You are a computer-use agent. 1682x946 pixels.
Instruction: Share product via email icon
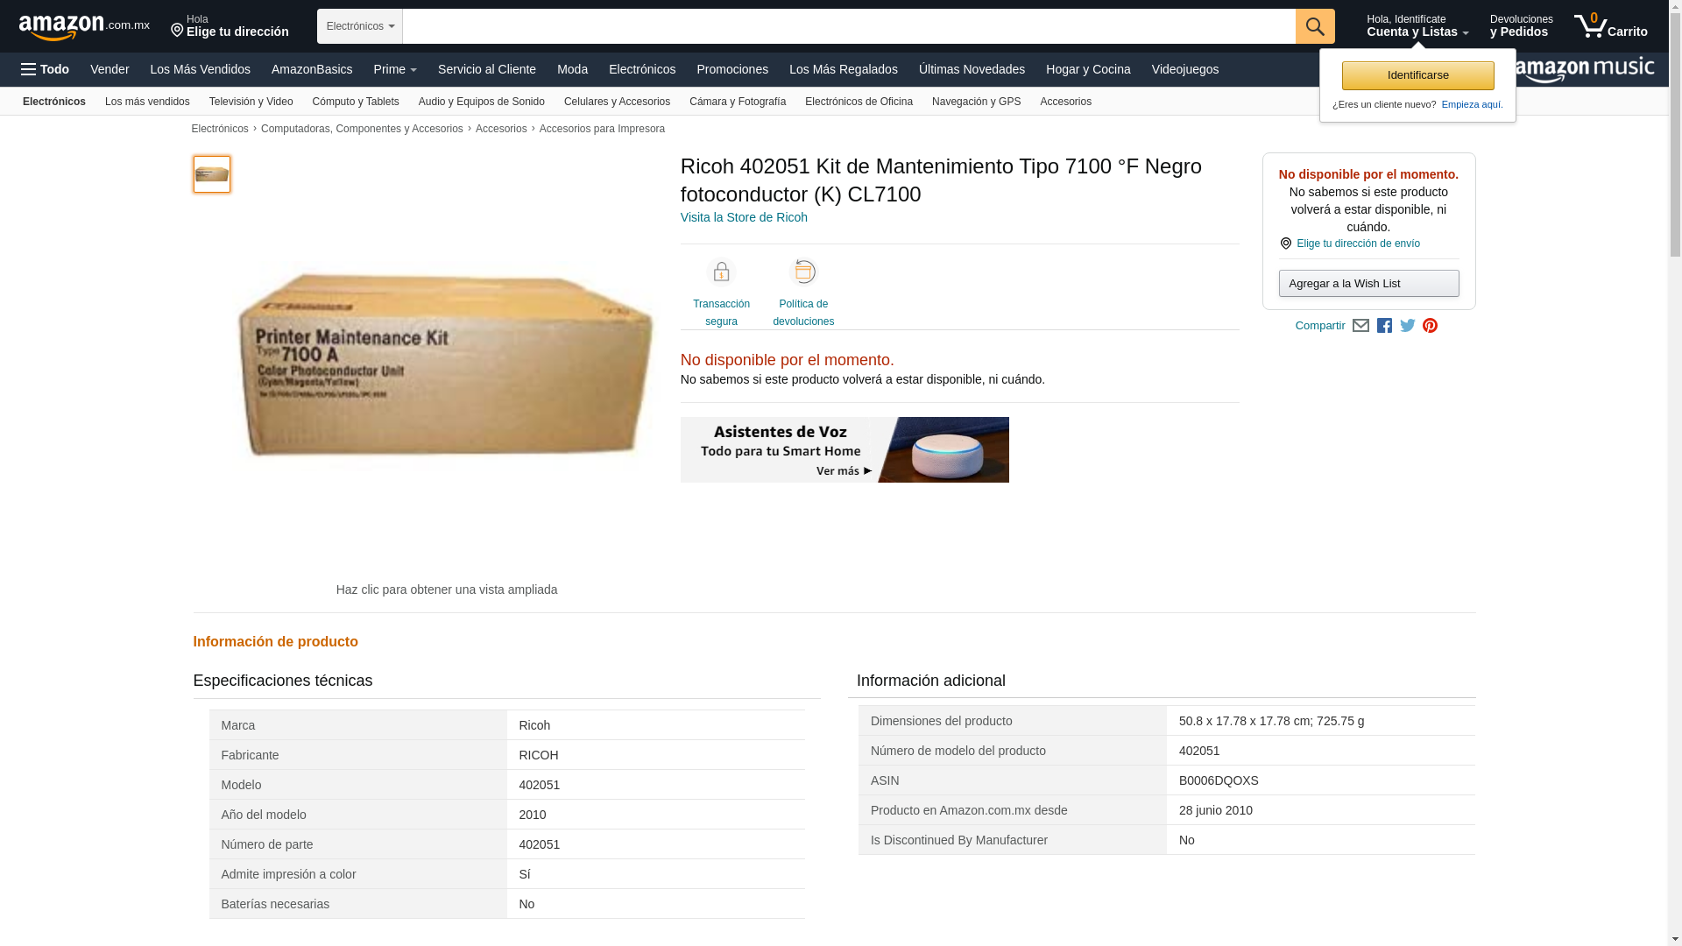tap(1360, 326)
